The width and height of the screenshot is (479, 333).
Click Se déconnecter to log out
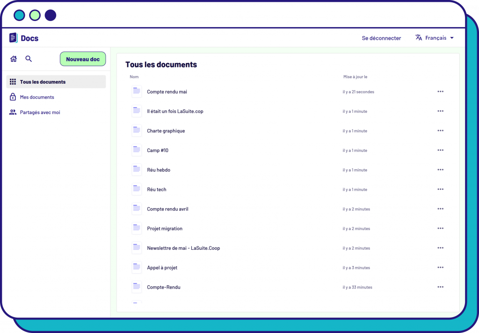tap(381, 38)
